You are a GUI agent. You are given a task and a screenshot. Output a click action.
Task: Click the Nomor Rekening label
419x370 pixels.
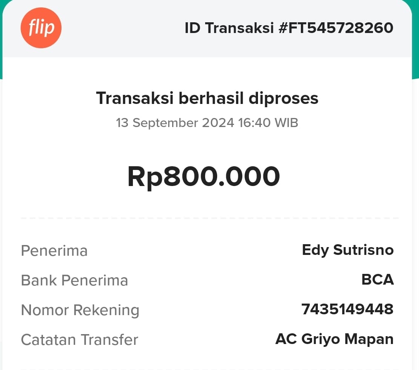point(80,310)
